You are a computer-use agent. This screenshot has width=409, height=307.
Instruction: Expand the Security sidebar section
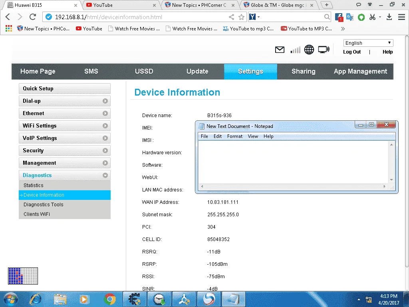click(x=65, y=150)
